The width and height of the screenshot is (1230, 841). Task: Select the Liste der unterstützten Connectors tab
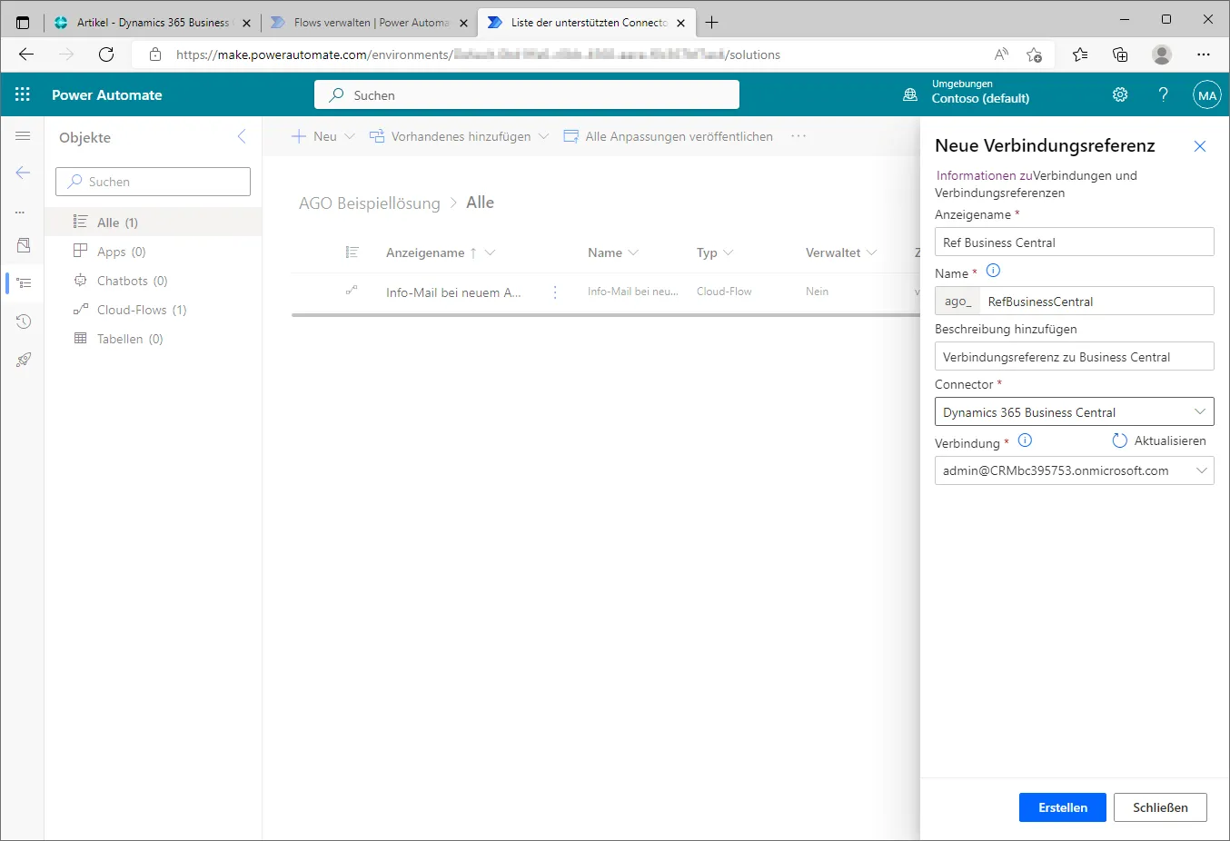587,23
